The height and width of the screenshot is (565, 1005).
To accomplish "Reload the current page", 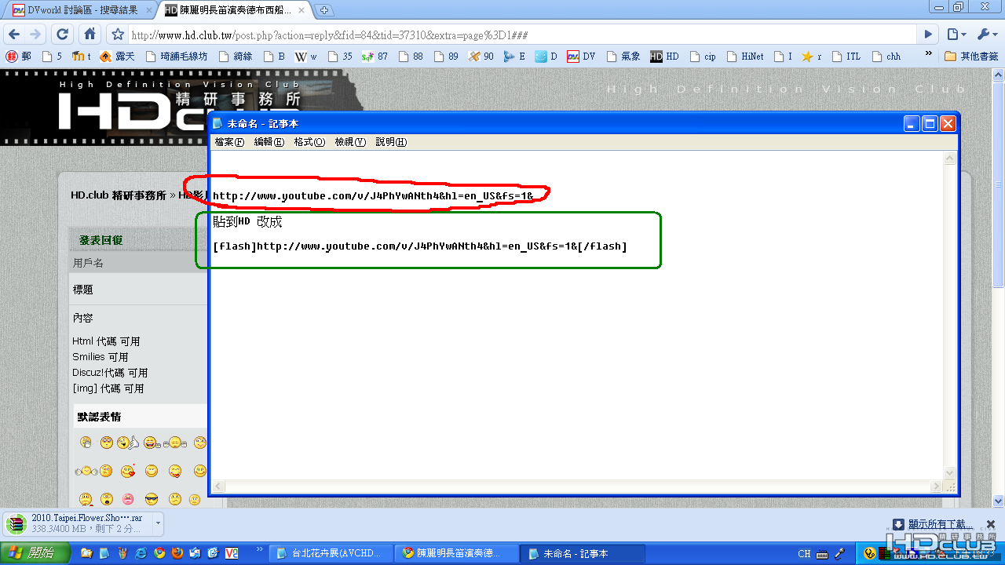I will pos(63,35).
